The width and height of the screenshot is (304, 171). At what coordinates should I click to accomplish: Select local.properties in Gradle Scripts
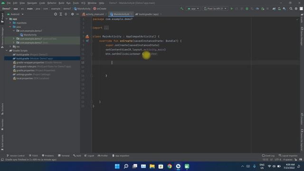(31, 78)
